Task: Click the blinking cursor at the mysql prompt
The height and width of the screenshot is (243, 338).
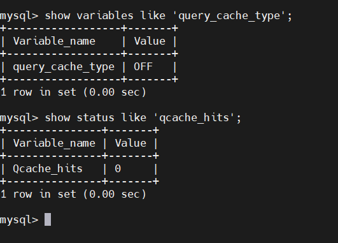Action: [x=48, y=219]
